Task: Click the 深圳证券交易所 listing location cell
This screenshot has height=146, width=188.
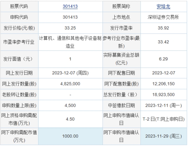Action: tap(164, 17)
